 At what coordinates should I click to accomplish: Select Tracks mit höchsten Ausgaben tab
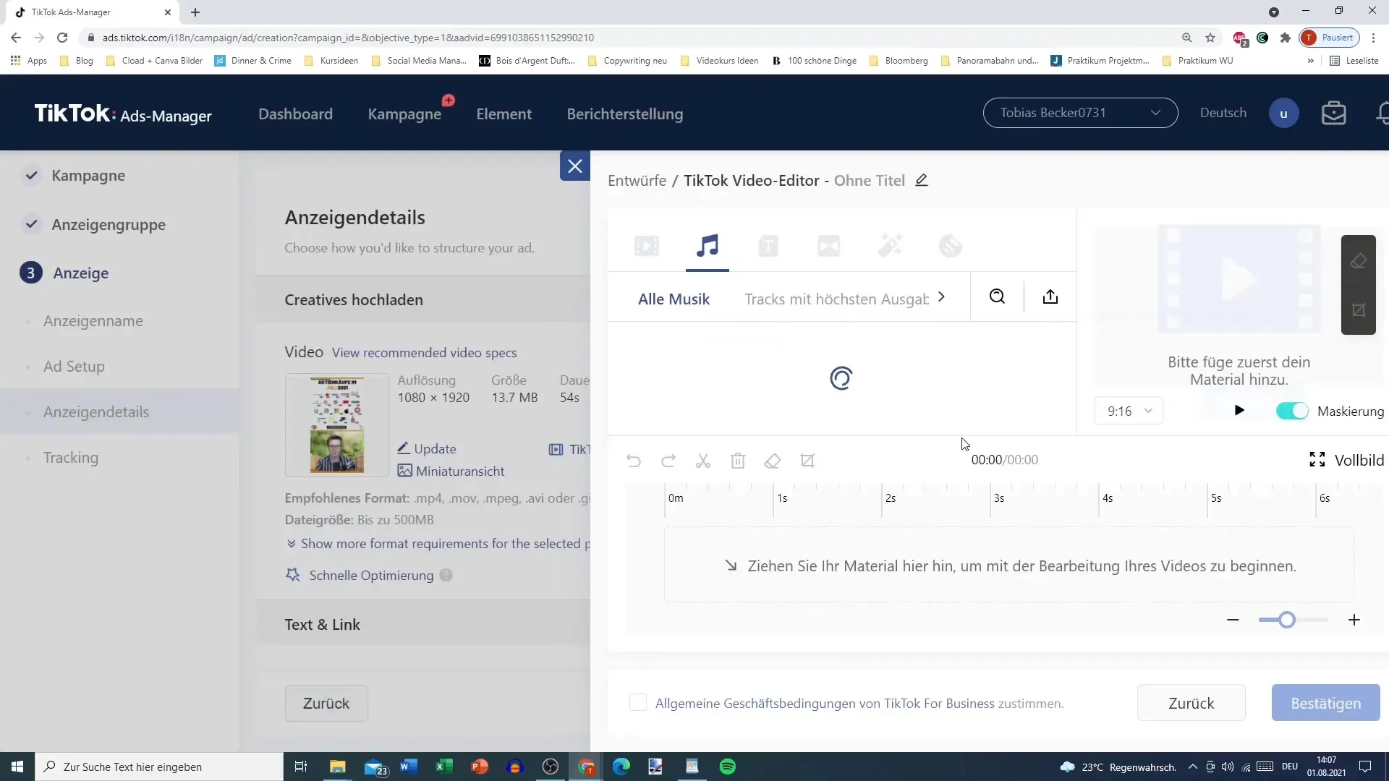click(837, 299)
